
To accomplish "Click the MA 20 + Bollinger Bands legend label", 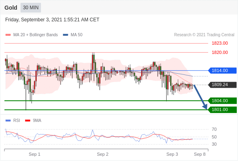I will (35, 35).
